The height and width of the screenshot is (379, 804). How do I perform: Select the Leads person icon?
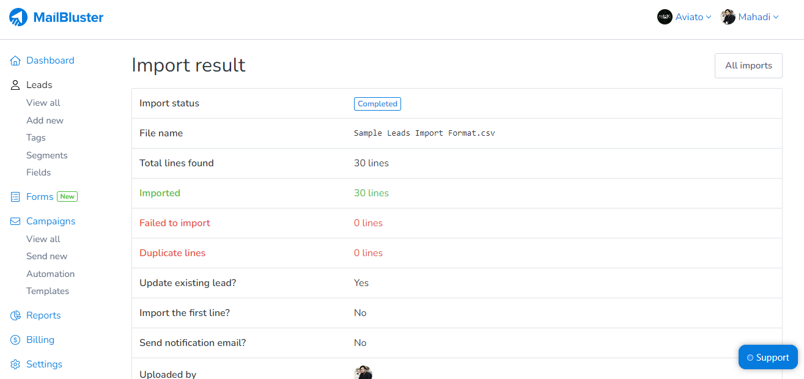(15, 84)
